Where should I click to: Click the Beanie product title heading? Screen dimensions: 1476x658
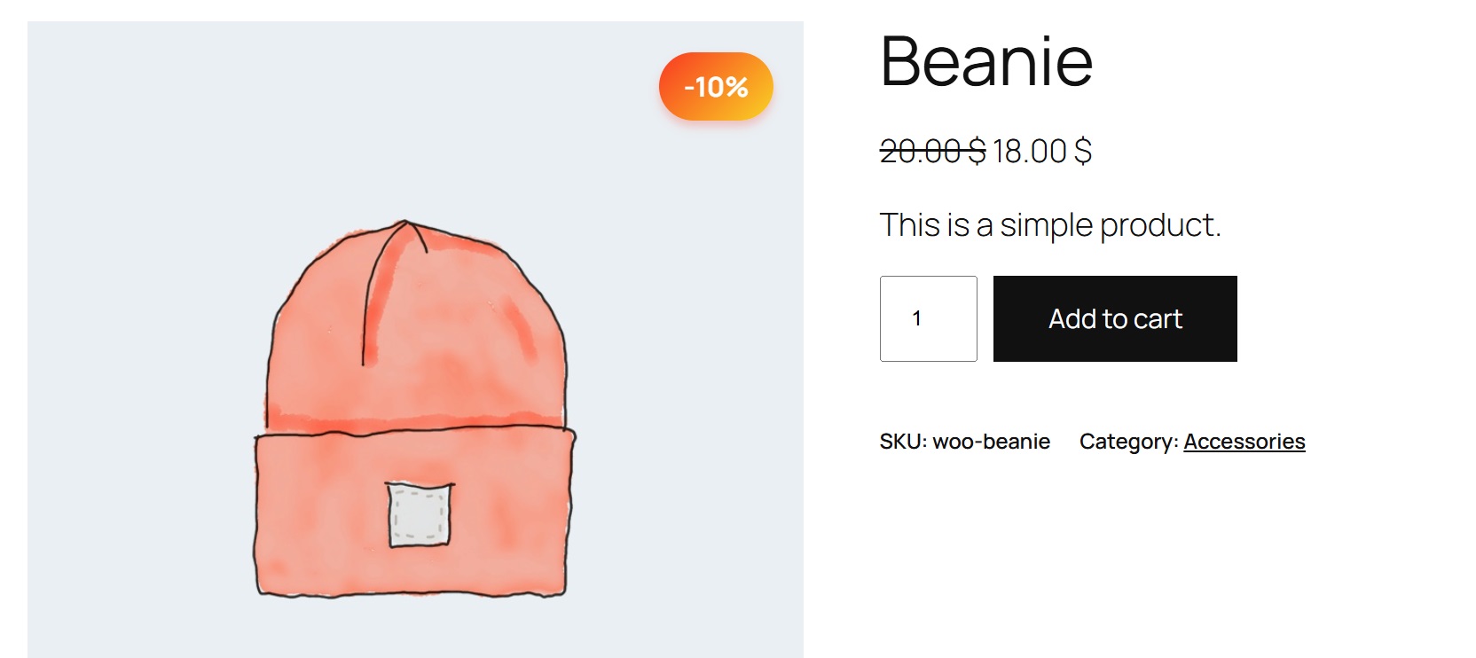tap(986, 61)
